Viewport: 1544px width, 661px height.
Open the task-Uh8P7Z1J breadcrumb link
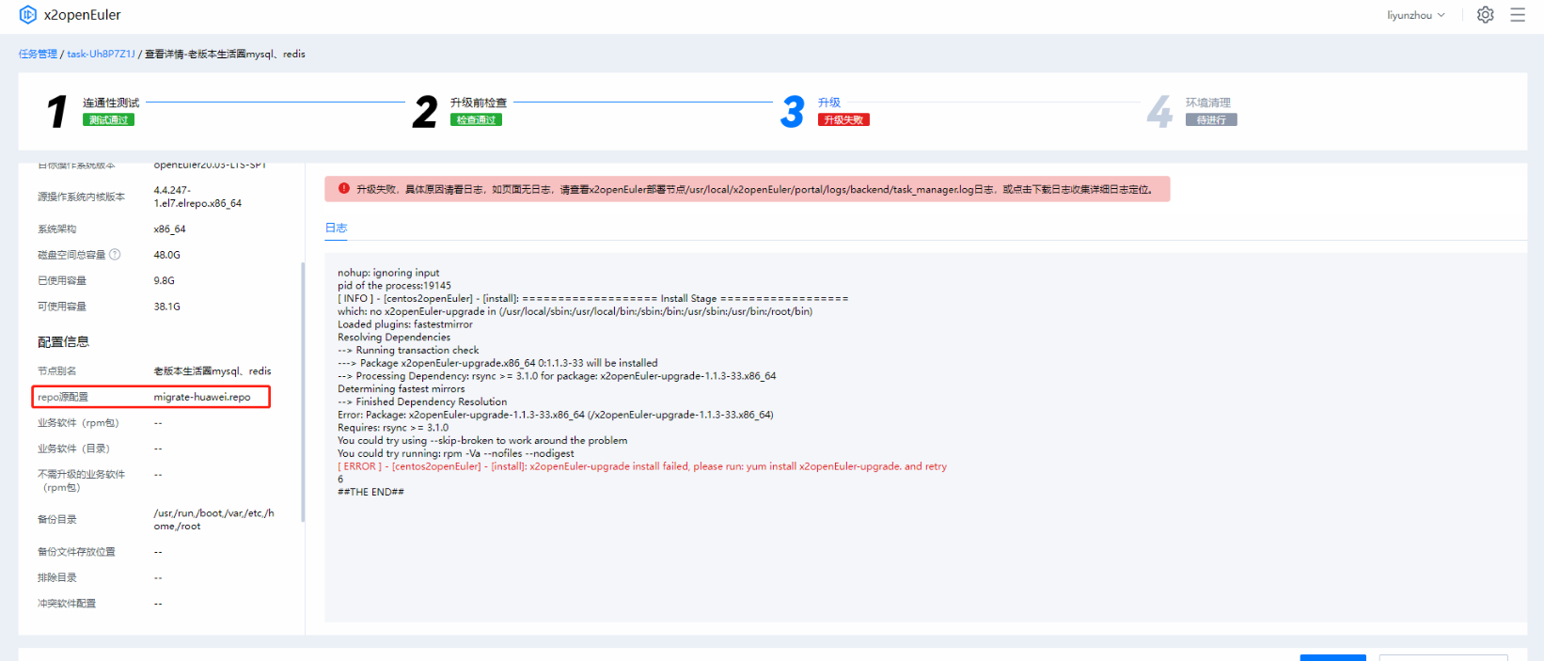coord(101,54)
